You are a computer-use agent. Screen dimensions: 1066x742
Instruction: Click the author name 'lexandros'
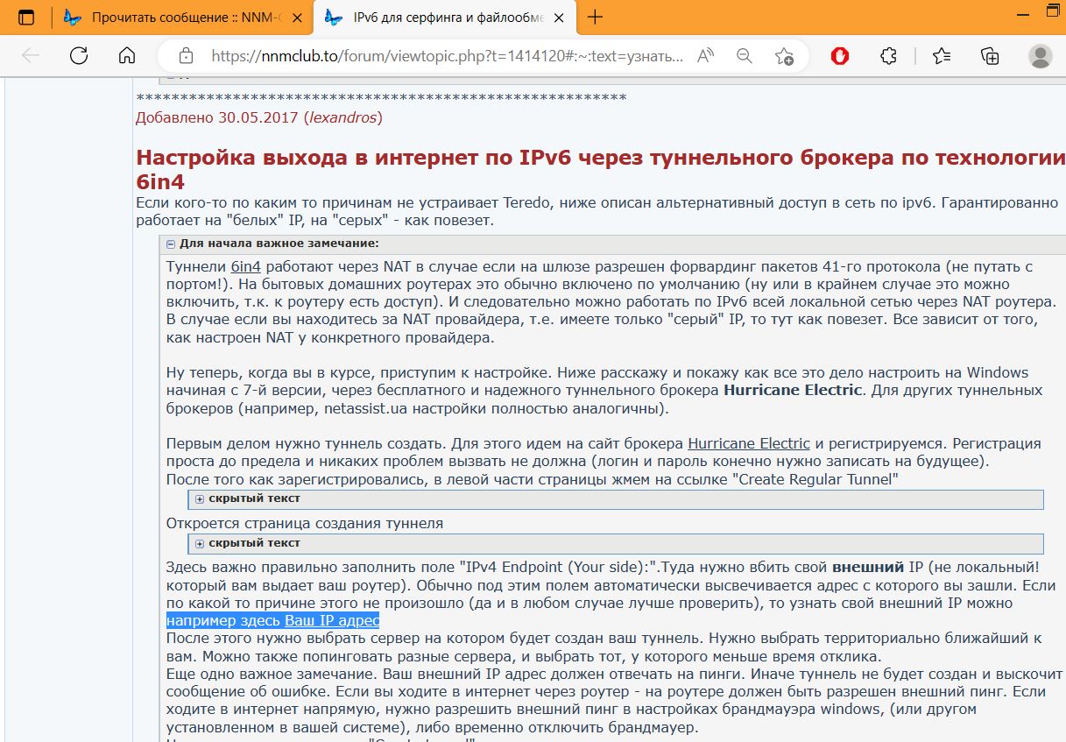[x=342, y=117]
